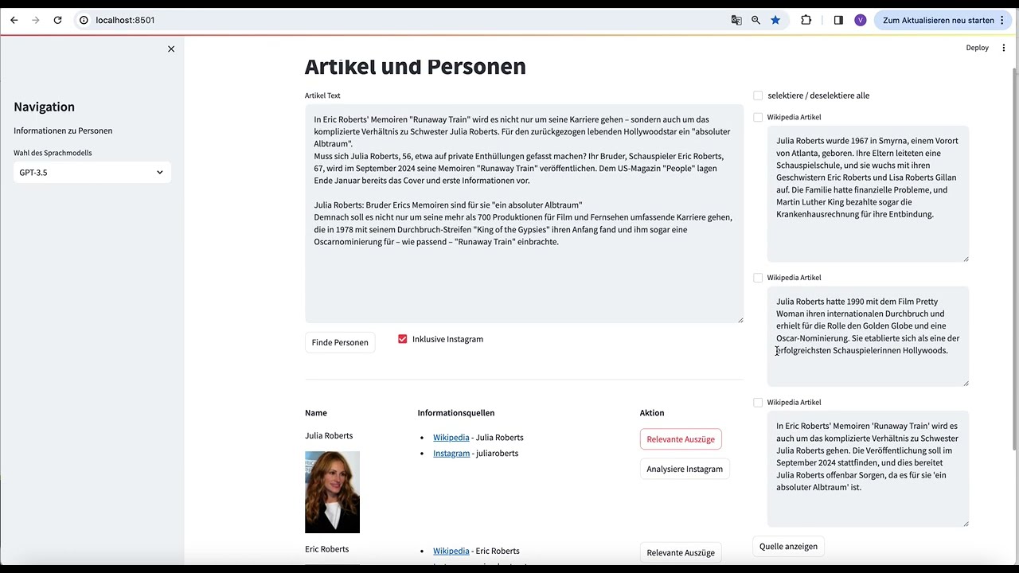Click the 'Navigation' sidebar heading
Image resolution: width=1019 pixels, height=573 pixels.
(x=44, y=107)
